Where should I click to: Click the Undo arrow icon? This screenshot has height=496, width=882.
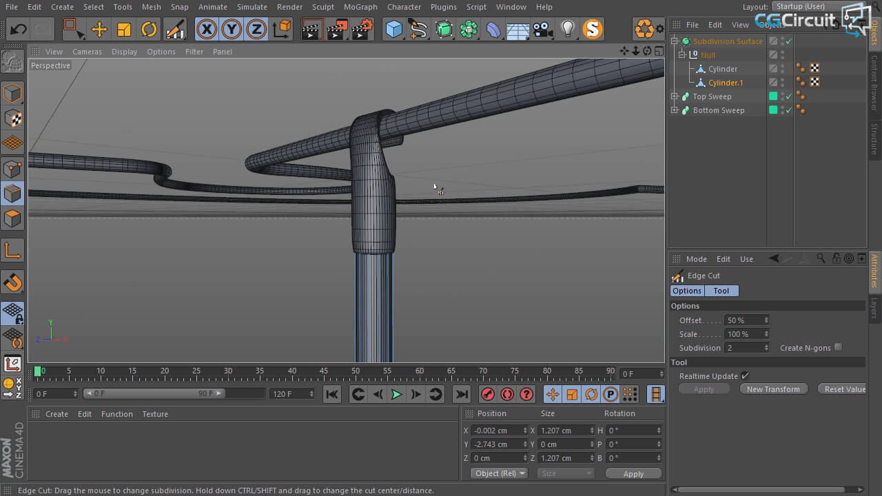click(x=19, y=29)
